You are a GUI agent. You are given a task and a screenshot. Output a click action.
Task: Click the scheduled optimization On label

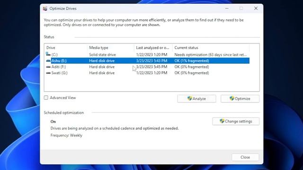53,122
